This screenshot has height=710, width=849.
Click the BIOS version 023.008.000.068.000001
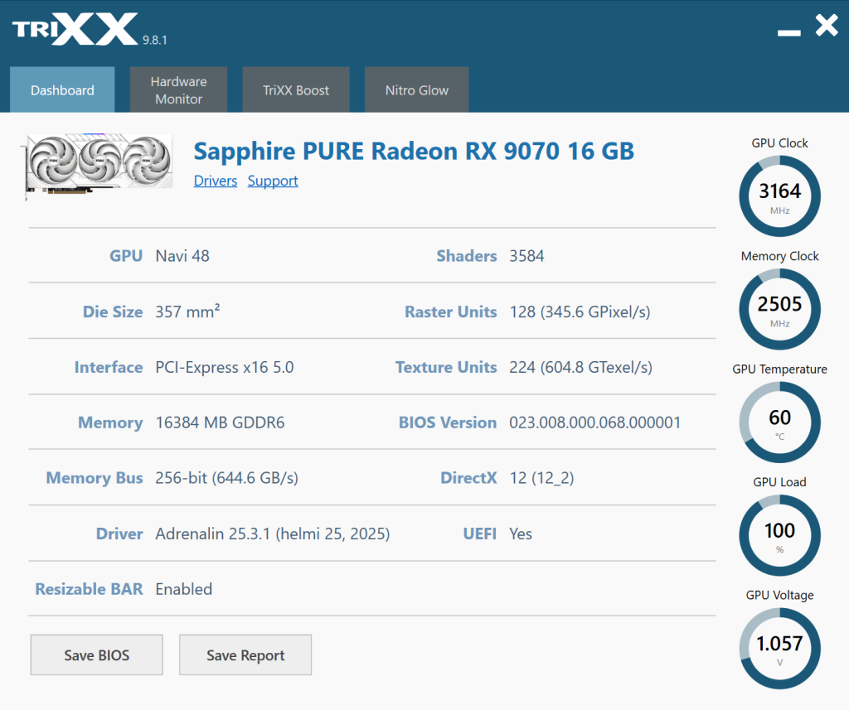click(x=595, y=422)
